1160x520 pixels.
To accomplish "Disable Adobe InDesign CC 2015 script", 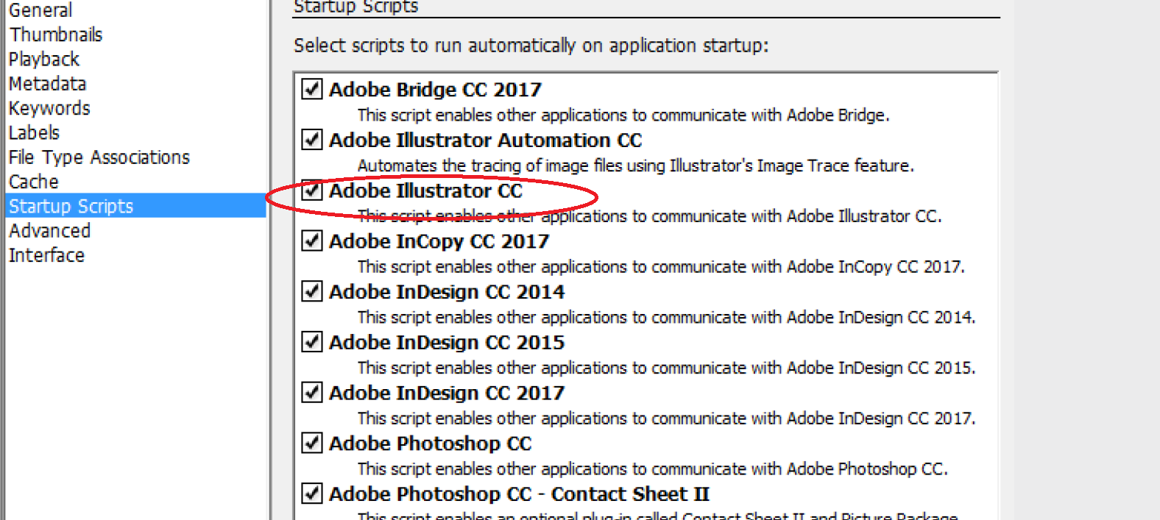I will (x=312, y=342).
